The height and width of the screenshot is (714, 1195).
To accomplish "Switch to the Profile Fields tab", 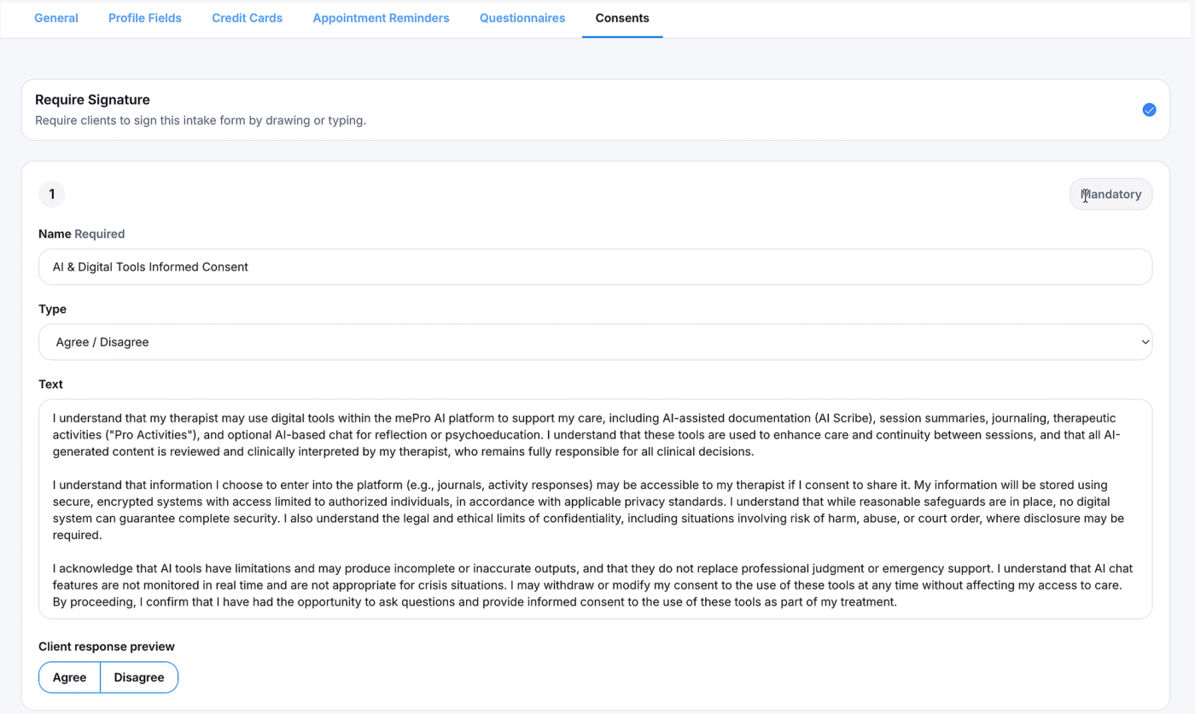I will [x=145, y=18].
